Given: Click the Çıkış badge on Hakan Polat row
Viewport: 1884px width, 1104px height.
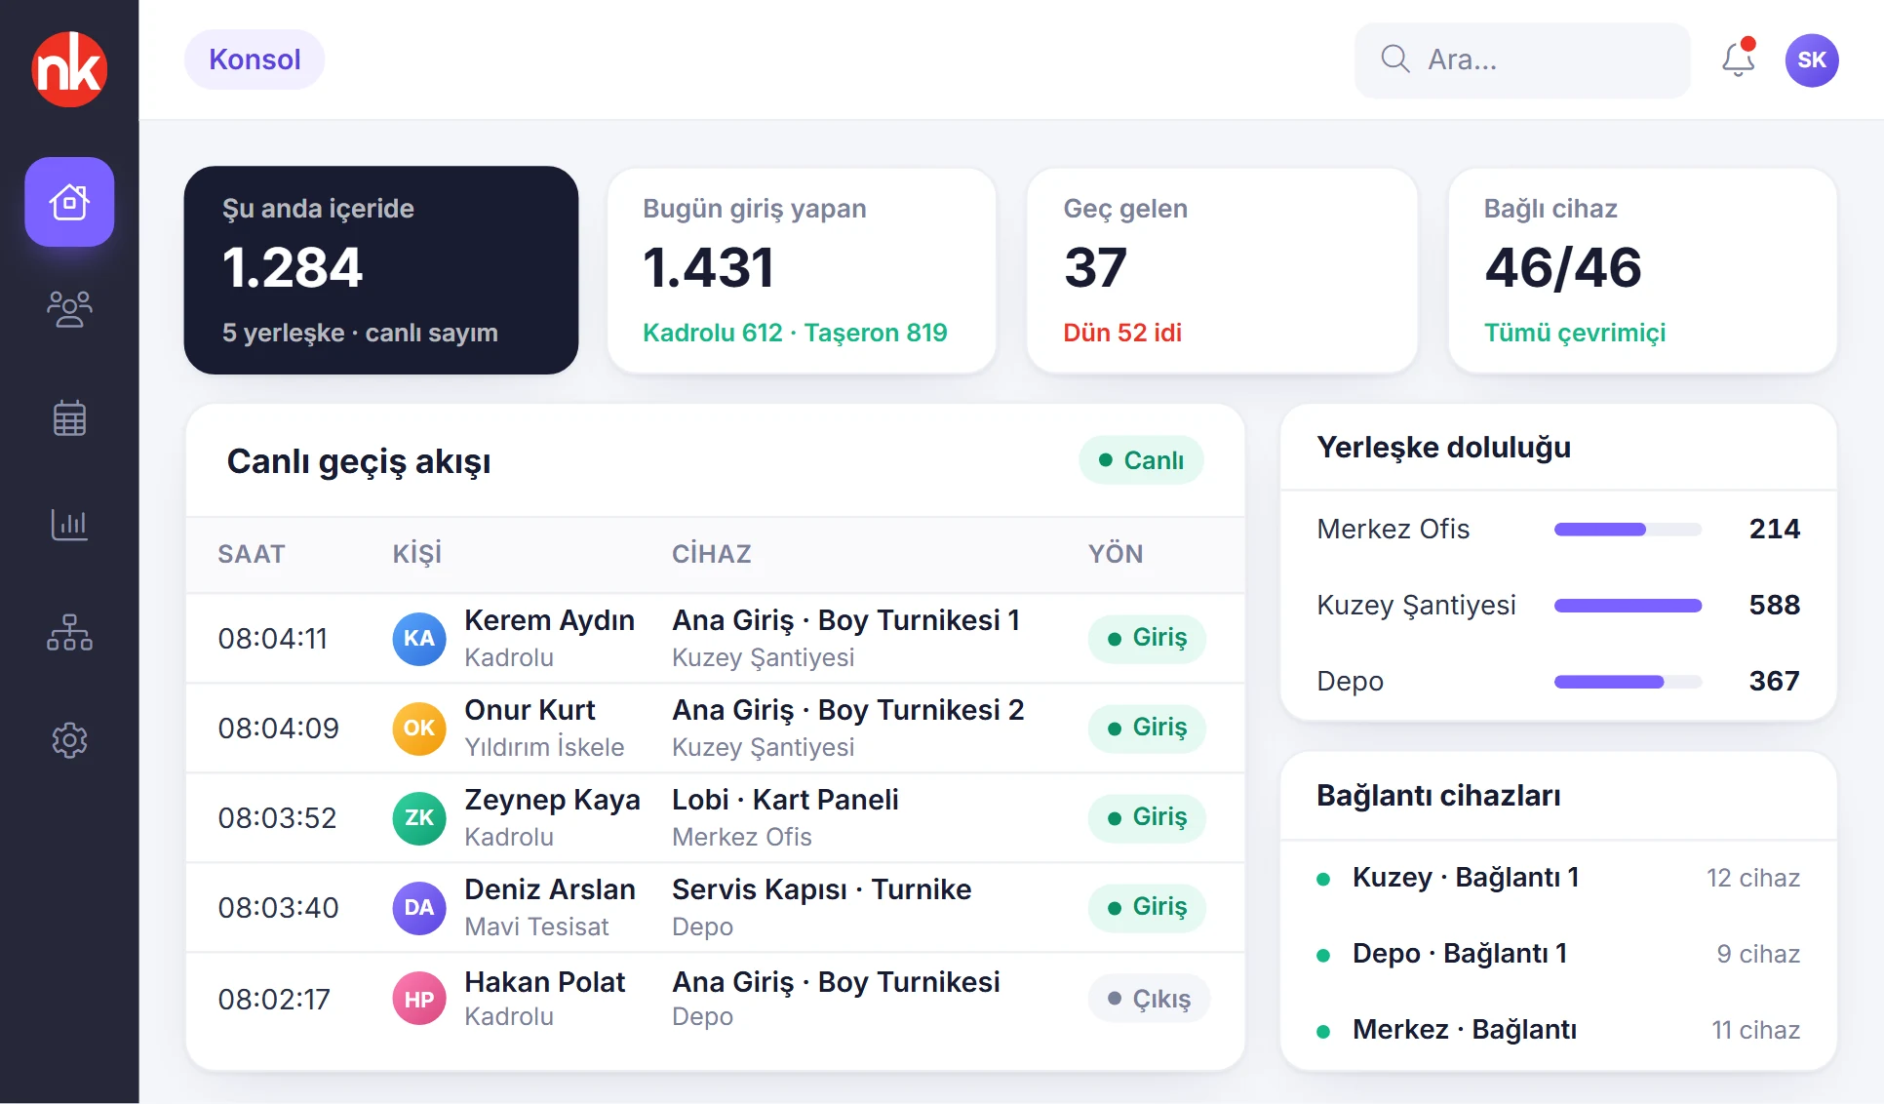Looking at the screenshot, I should (1149, 999).
